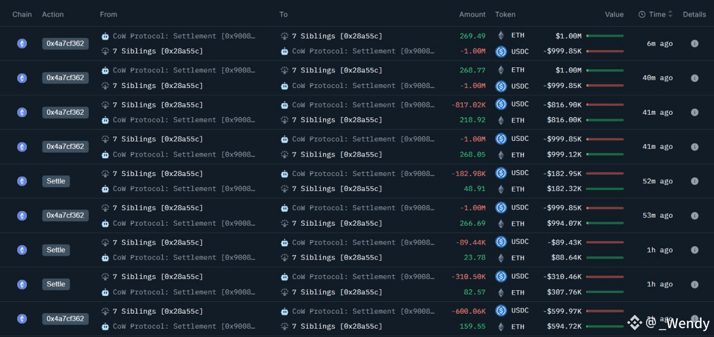
Task: Click the Settle action button in 52m ago row
Action: point(56,181)
